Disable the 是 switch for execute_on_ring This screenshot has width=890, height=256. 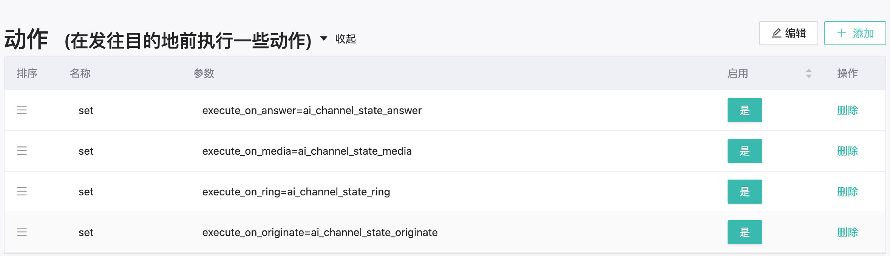(x=745, y=192)
